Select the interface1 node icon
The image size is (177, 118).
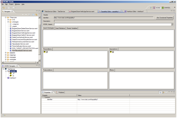(8, 78)
